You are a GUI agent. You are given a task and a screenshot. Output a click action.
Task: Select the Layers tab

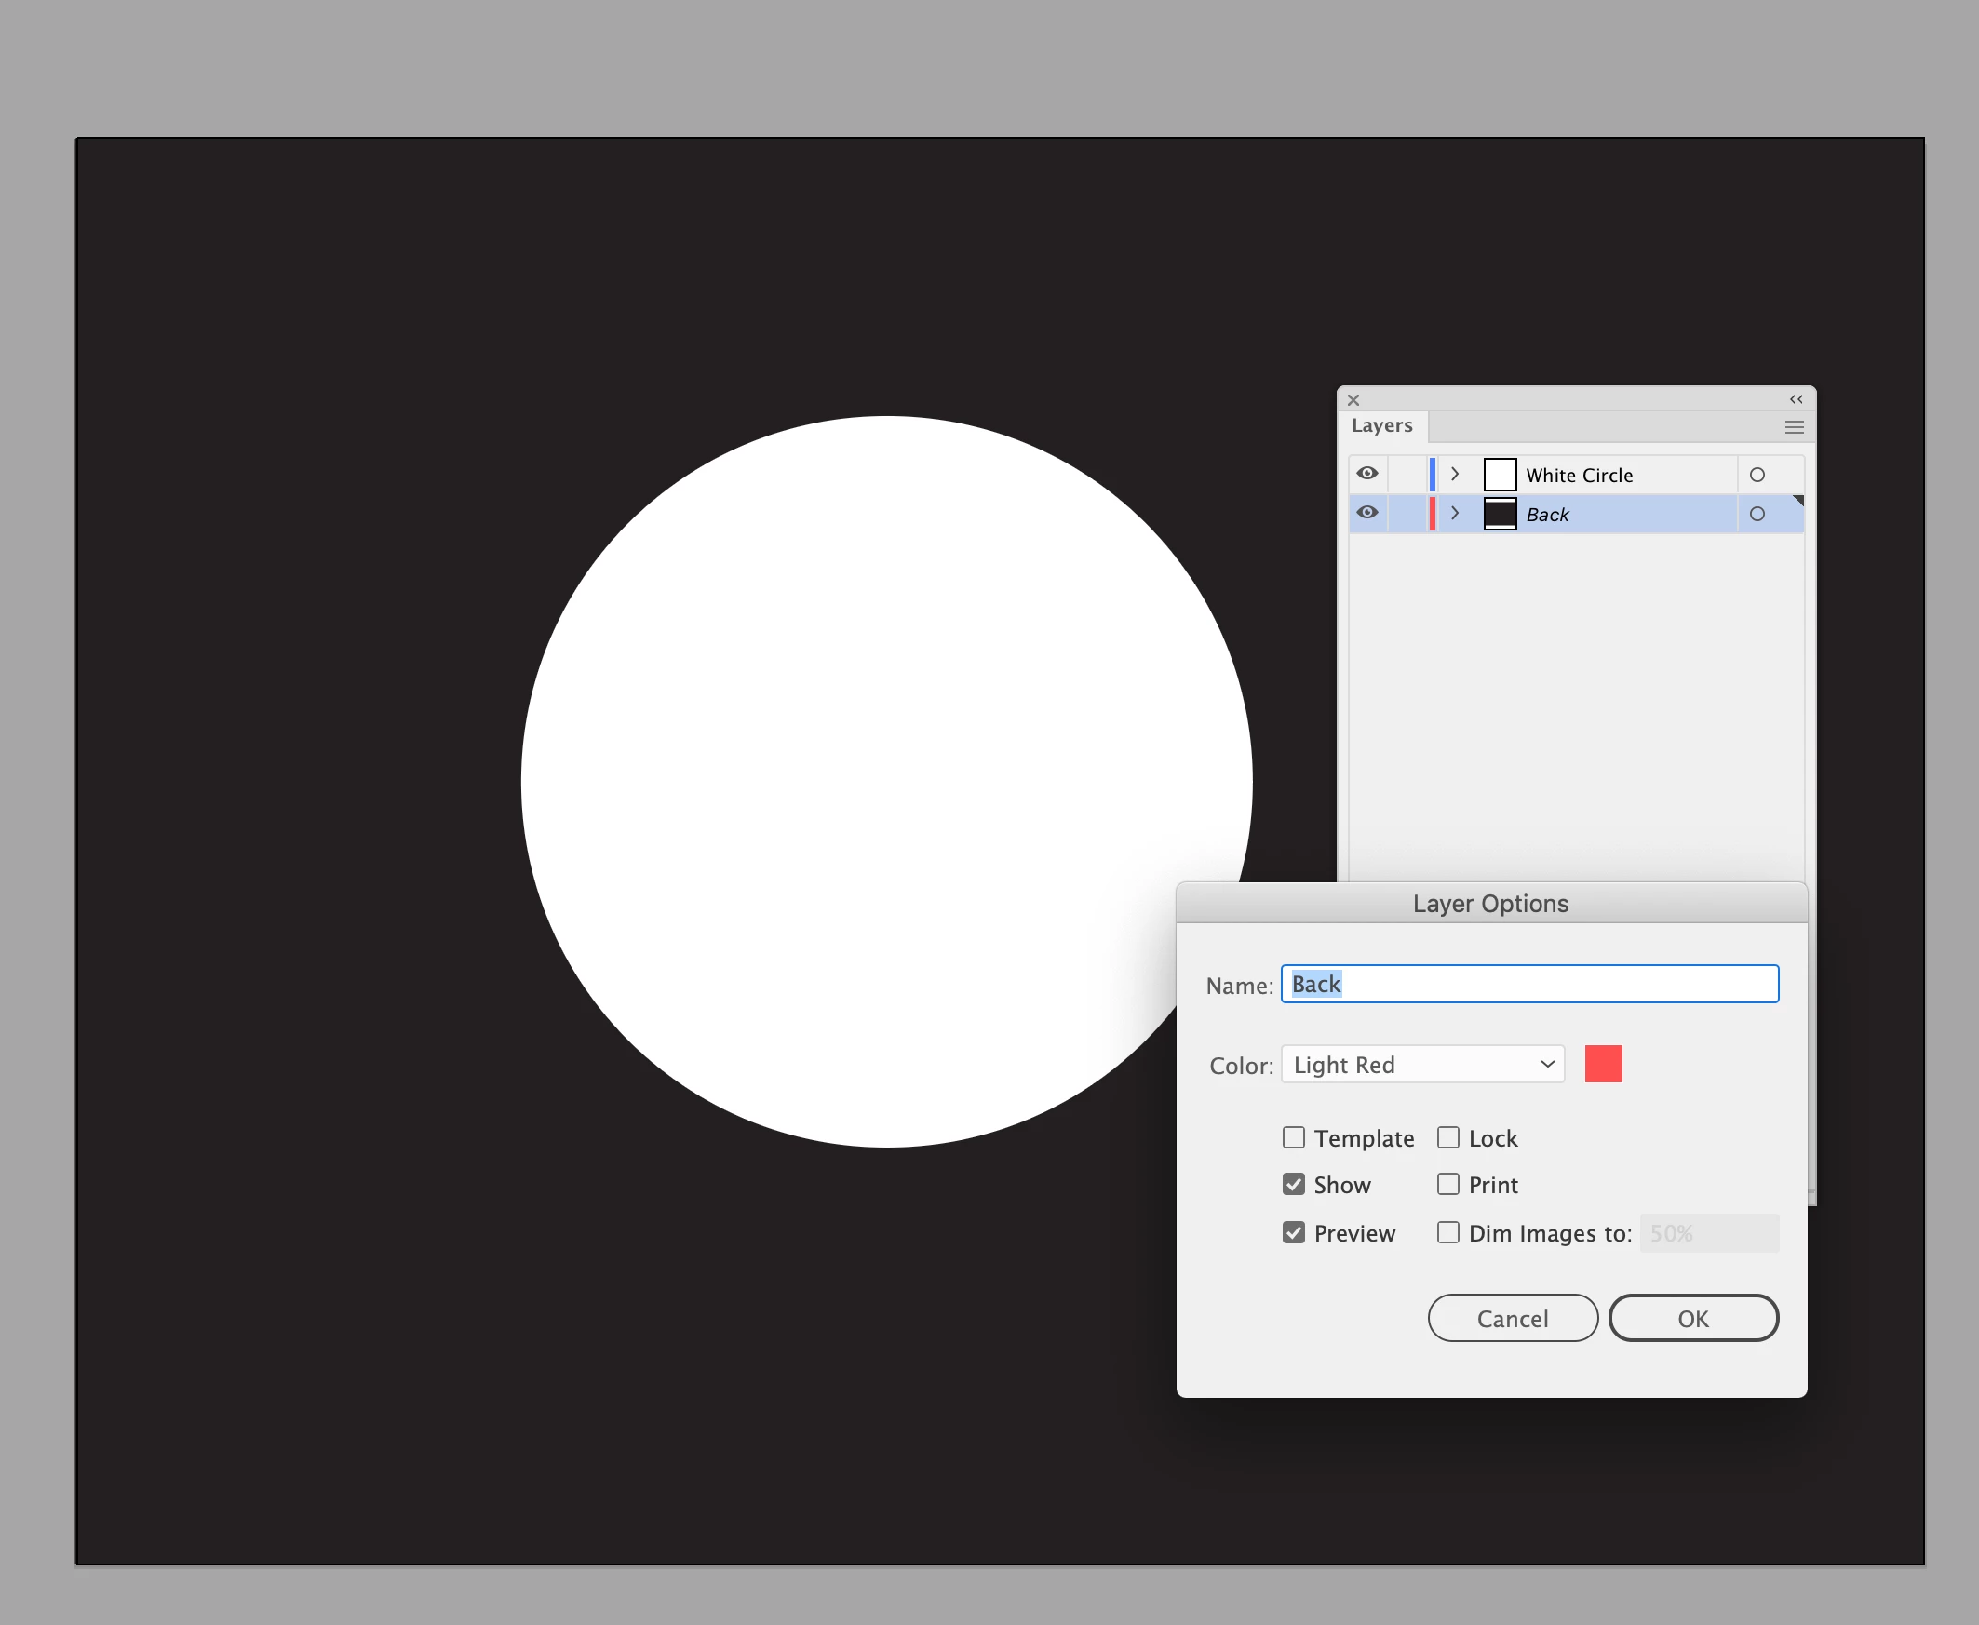coord(1381,426)
